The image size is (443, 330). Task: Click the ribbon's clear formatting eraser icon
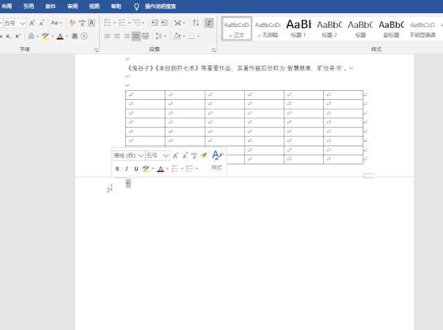(x=73, y=23)
